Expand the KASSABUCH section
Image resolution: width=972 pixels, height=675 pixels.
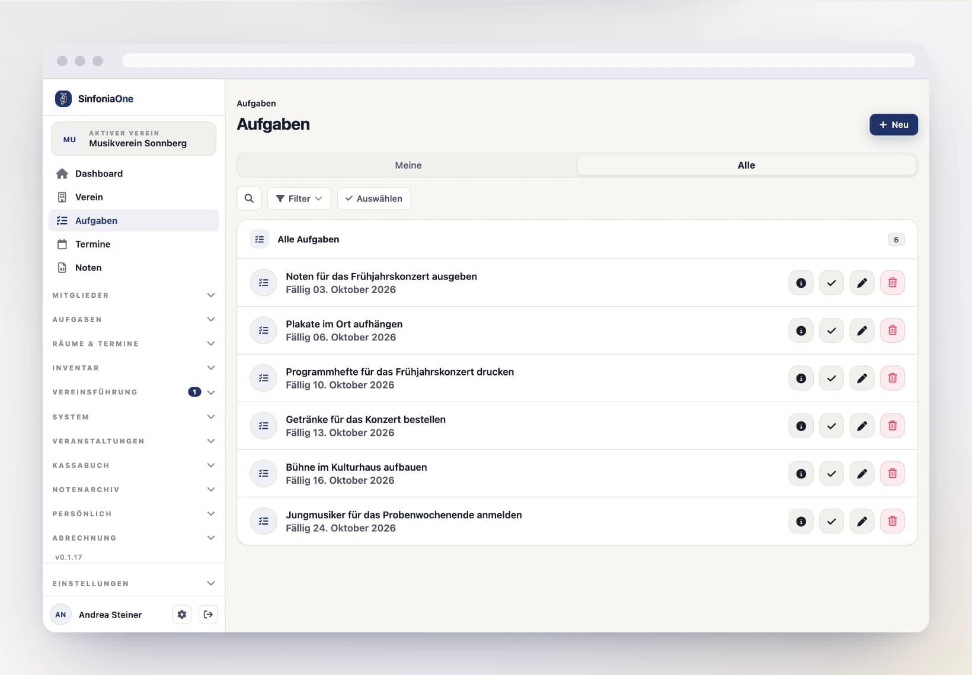tap(134, 465)
